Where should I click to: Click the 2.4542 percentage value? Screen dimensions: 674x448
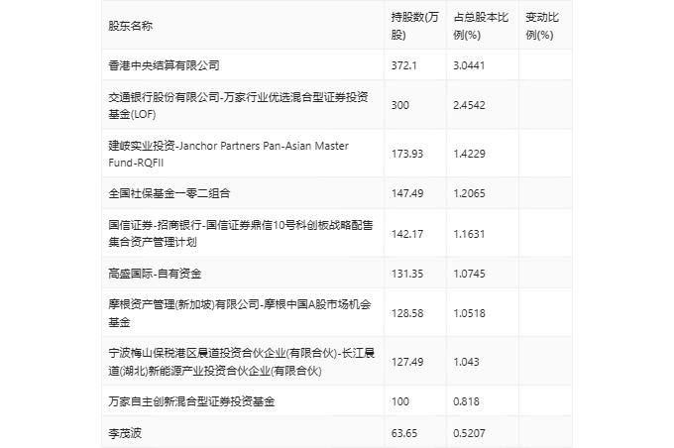click(469, 105)
